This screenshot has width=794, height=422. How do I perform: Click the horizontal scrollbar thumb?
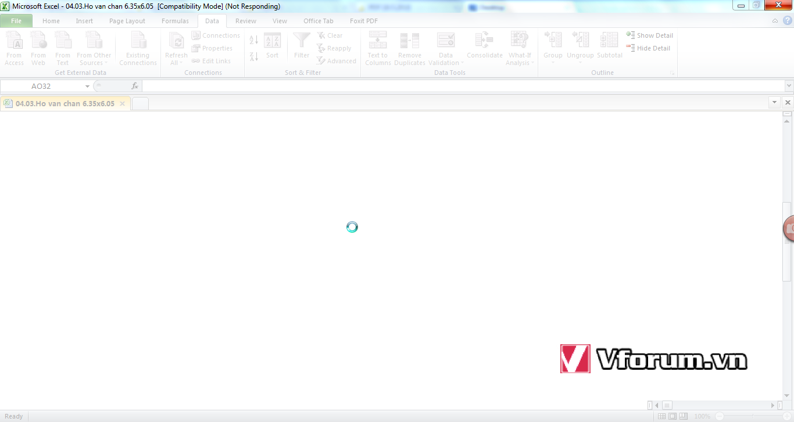click(x=667, y=405)
